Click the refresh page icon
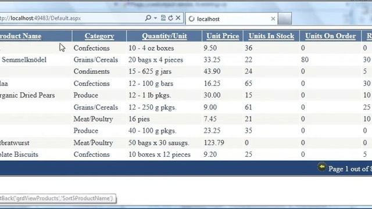Screen dimensions: 372x209 click(x=170, y=18)
